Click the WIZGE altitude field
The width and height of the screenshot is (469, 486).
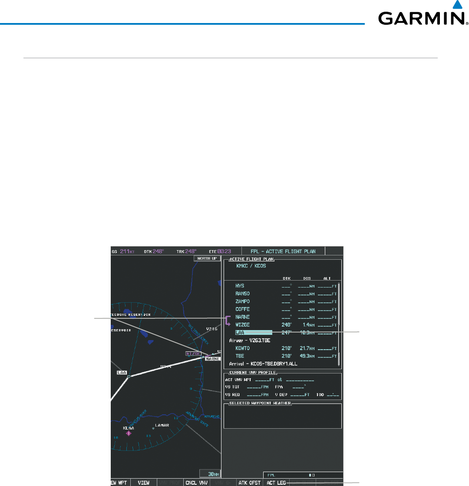[x=327, y=325]
